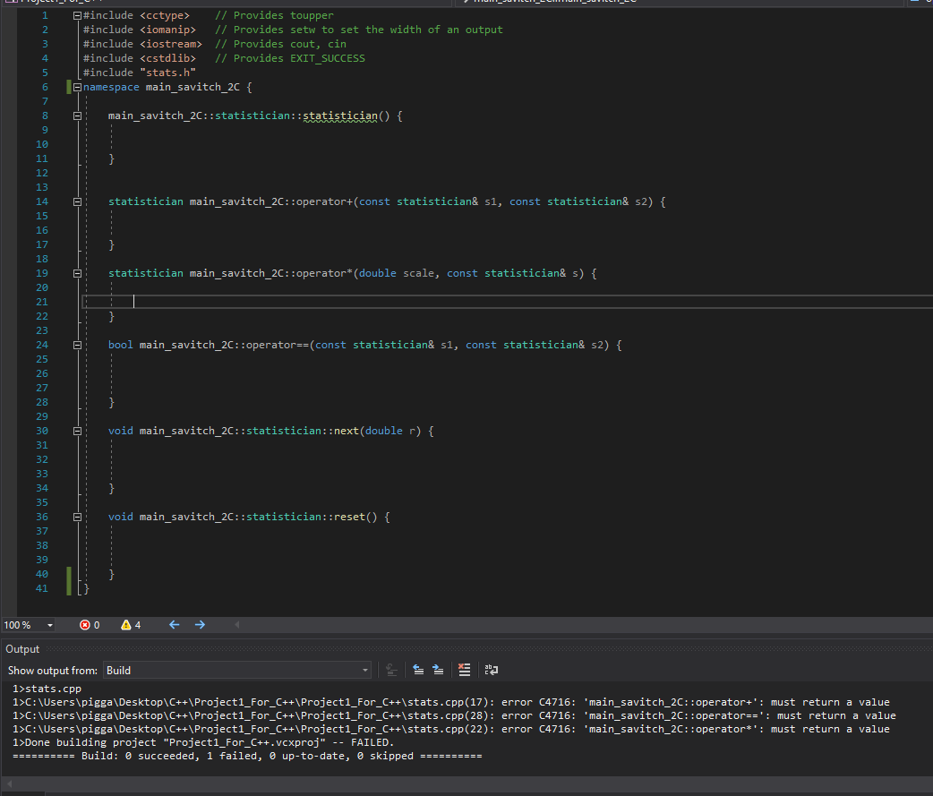
Task: Collapse the statistician::reset function block
Action: tap(77, 517)
